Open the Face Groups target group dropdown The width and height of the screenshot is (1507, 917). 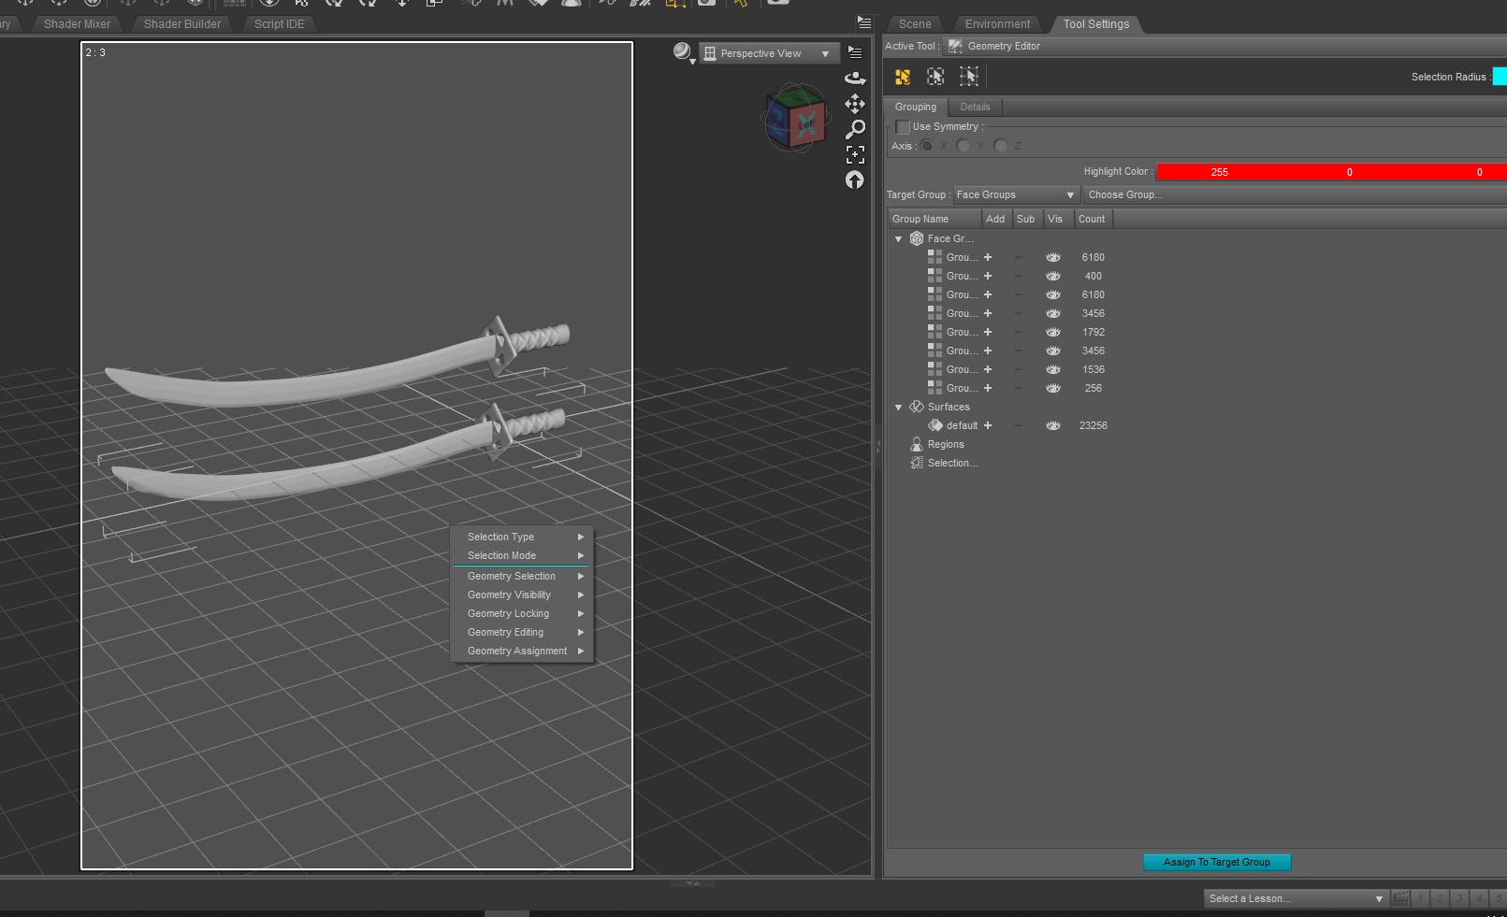1070,194
